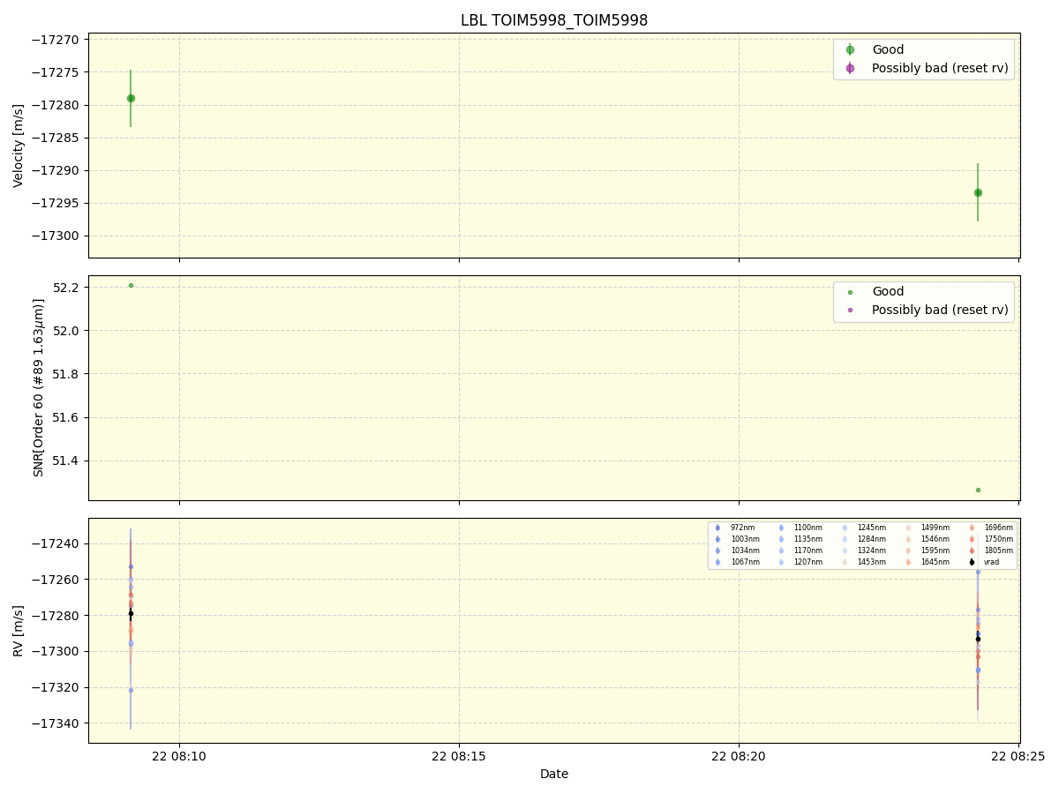Click the SNR data point below 51.4

978,490
